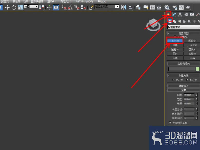Click the green object color swatch
The height and width of the screenshot is (150, 200).
coord(198,69)
